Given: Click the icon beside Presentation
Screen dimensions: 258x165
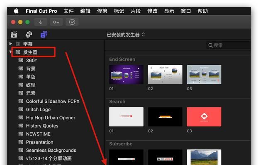Looking at the screenshot, I should pyautogui.click(x=21, y=142).
